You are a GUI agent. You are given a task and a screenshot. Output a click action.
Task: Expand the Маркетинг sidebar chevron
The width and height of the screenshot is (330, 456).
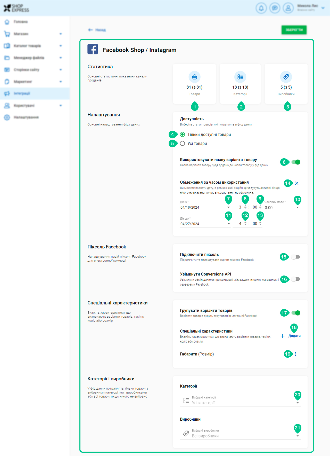(61, 82)
